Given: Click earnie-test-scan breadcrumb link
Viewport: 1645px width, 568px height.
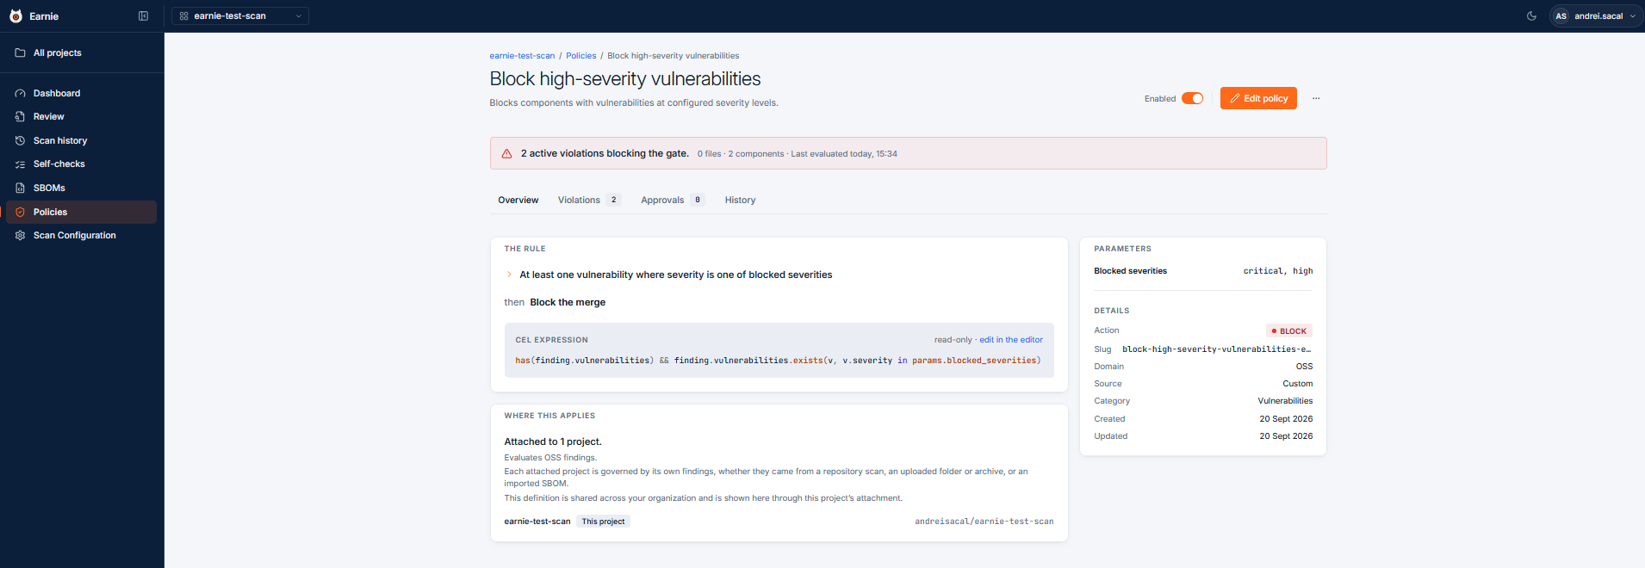Looking at the screenshot, I should (522, 56).
